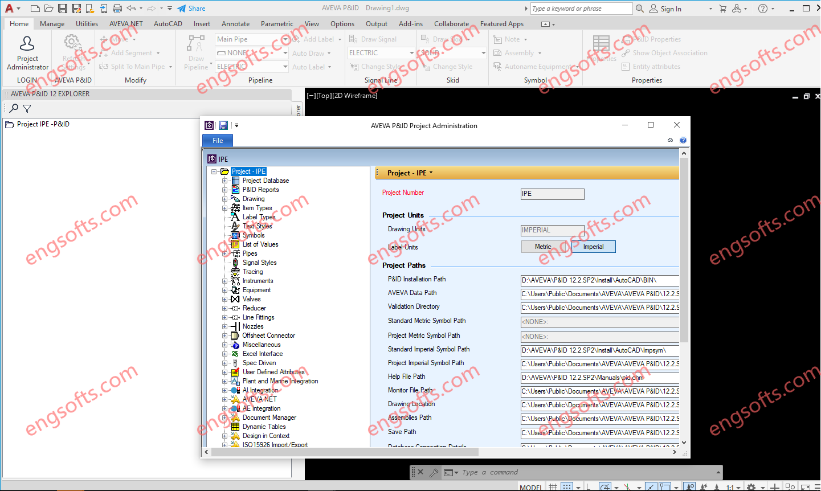821x491 pixels.
Task: Click Sign In in the title bar
Action: [x=671, y=8]
